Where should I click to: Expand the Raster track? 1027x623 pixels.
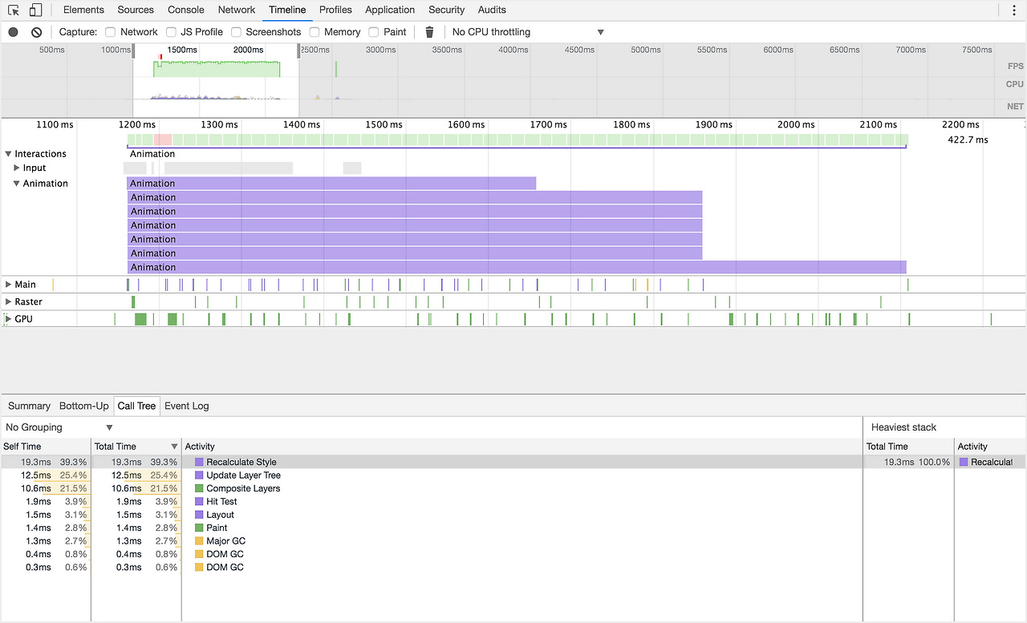(x=9, y=301)
